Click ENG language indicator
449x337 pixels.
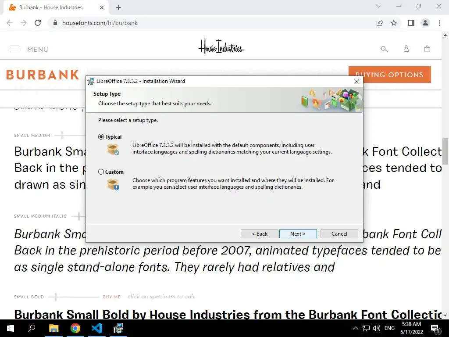coord(389,328)
